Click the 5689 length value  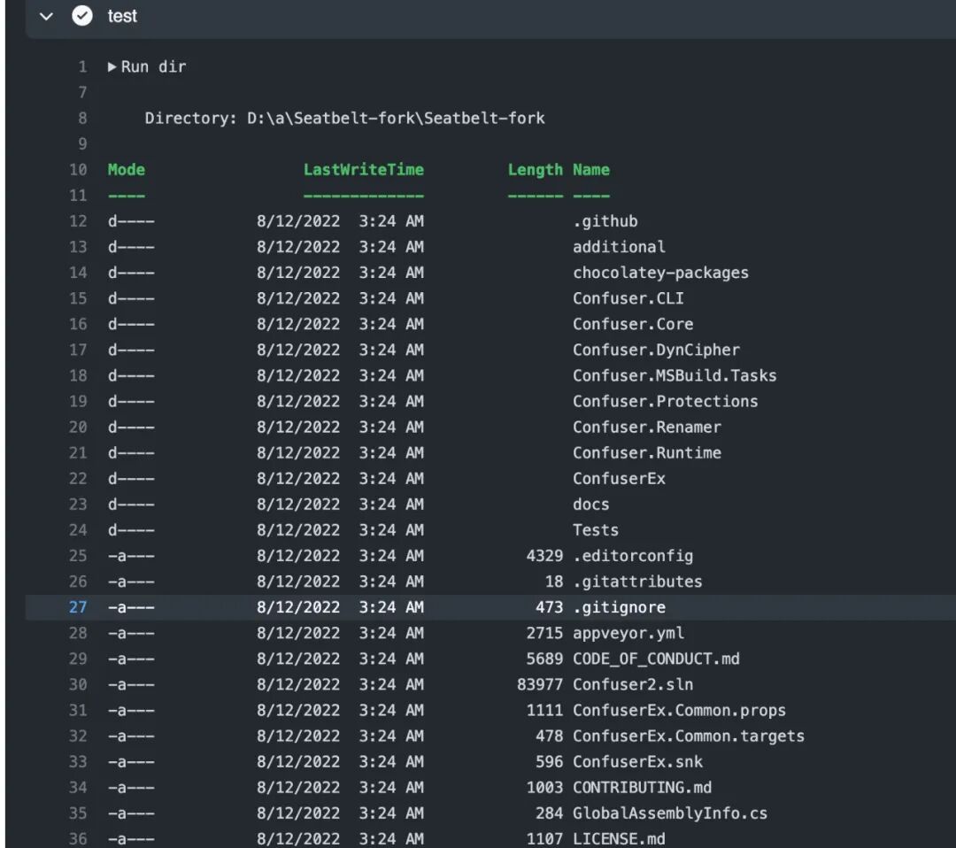coord(544,659)
